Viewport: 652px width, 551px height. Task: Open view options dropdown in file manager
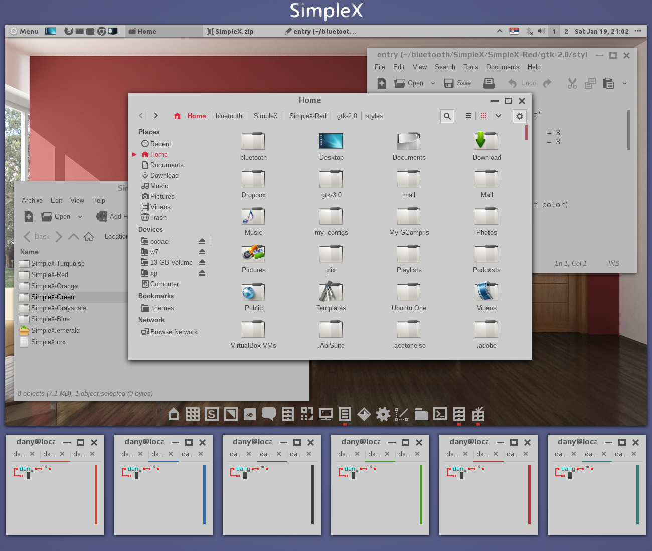(x=498, y=116)
